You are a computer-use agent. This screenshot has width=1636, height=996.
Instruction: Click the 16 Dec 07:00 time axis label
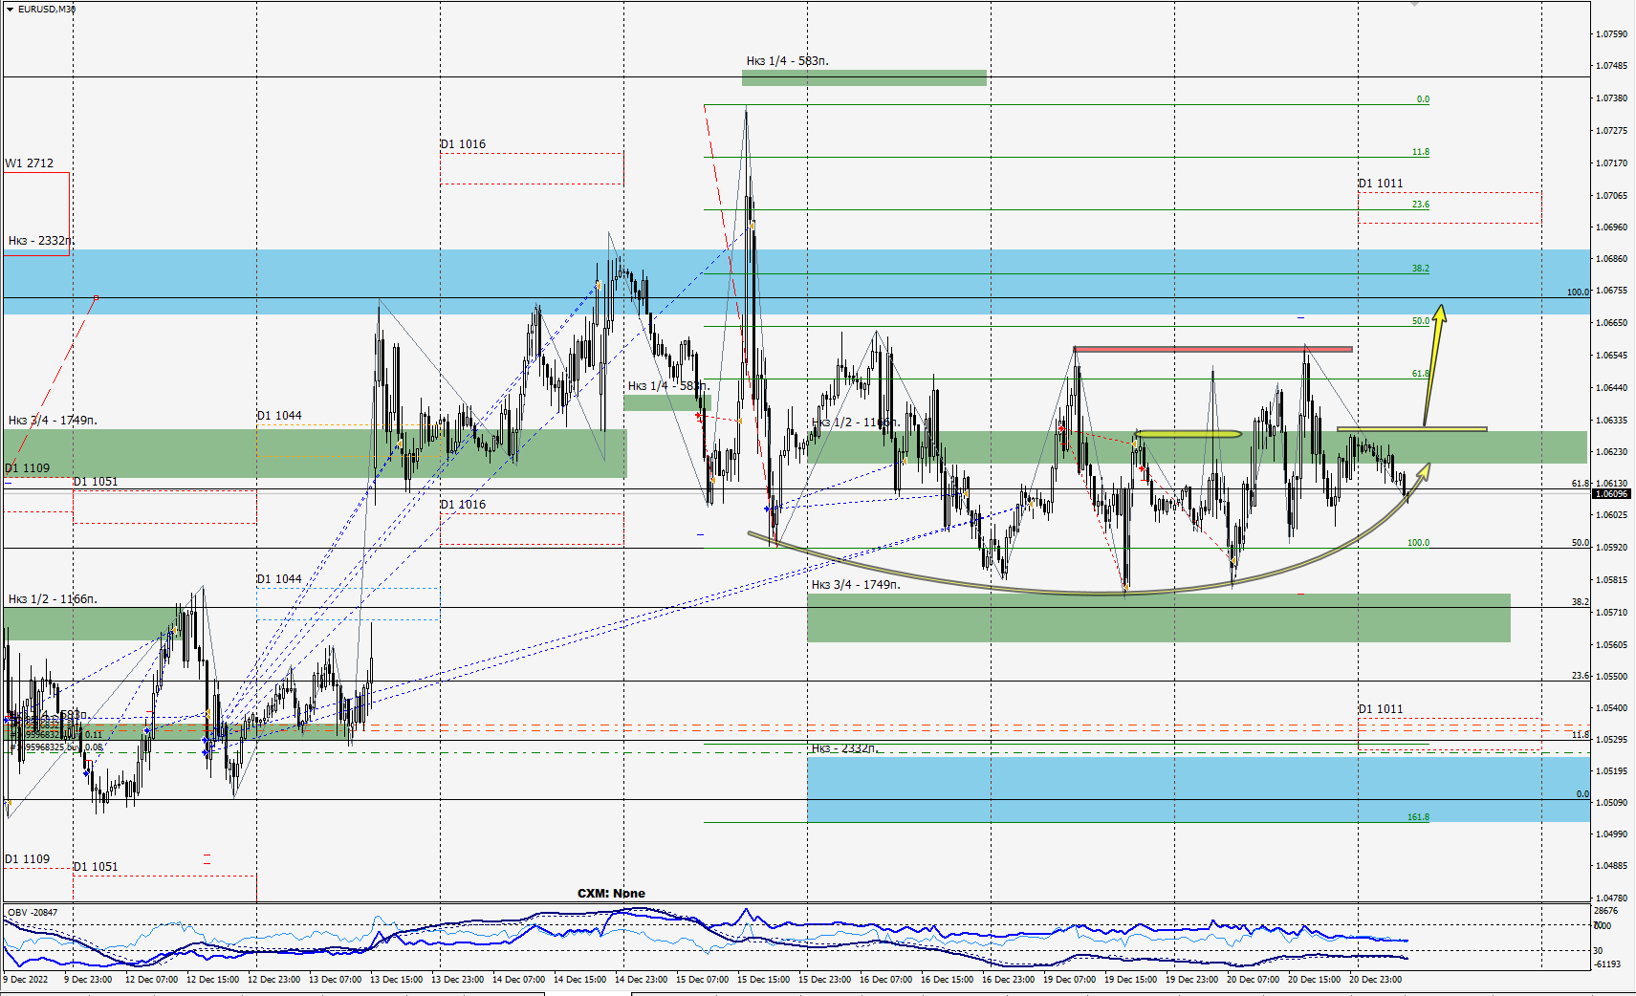[885, 979]
